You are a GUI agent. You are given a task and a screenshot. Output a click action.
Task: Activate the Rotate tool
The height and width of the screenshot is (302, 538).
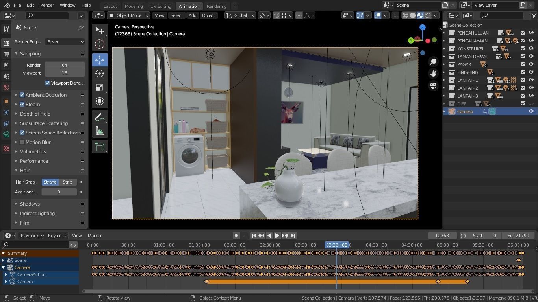click(100, 74)
